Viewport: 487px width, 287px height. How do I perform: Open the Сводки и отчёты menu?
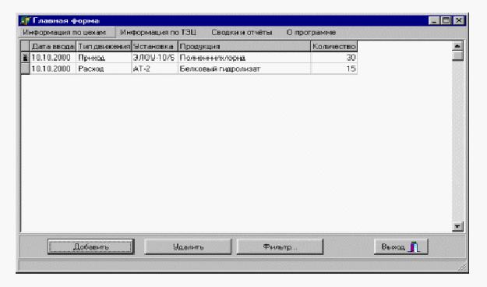pos(242,32)
